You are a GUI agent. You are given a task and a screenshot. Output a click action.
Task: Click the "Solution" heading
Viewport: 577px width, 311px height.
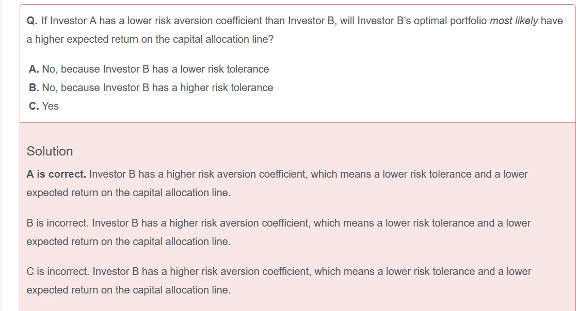tap(50, 151)
